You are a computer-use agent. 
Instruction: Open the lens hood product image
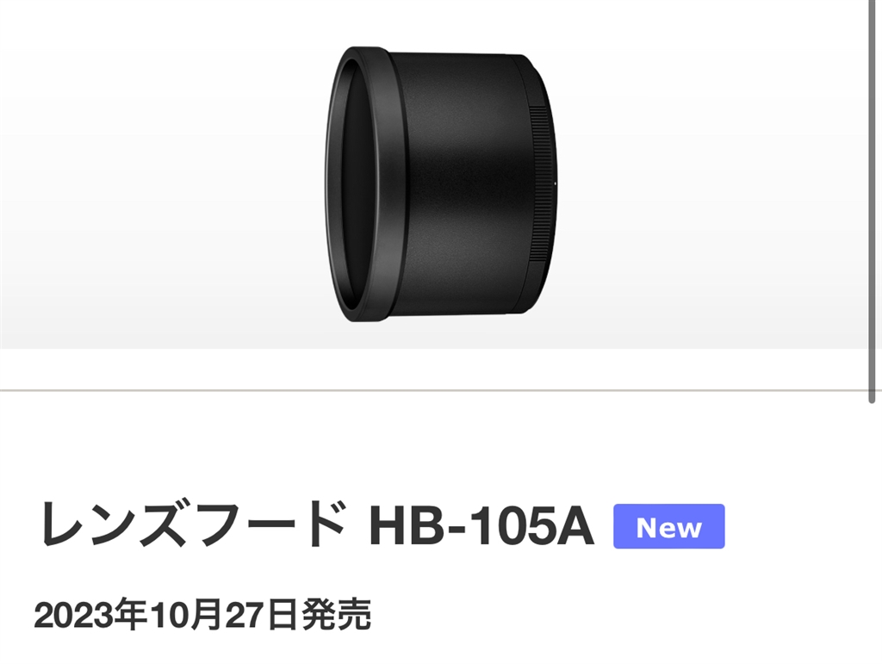tap(440, 183)
